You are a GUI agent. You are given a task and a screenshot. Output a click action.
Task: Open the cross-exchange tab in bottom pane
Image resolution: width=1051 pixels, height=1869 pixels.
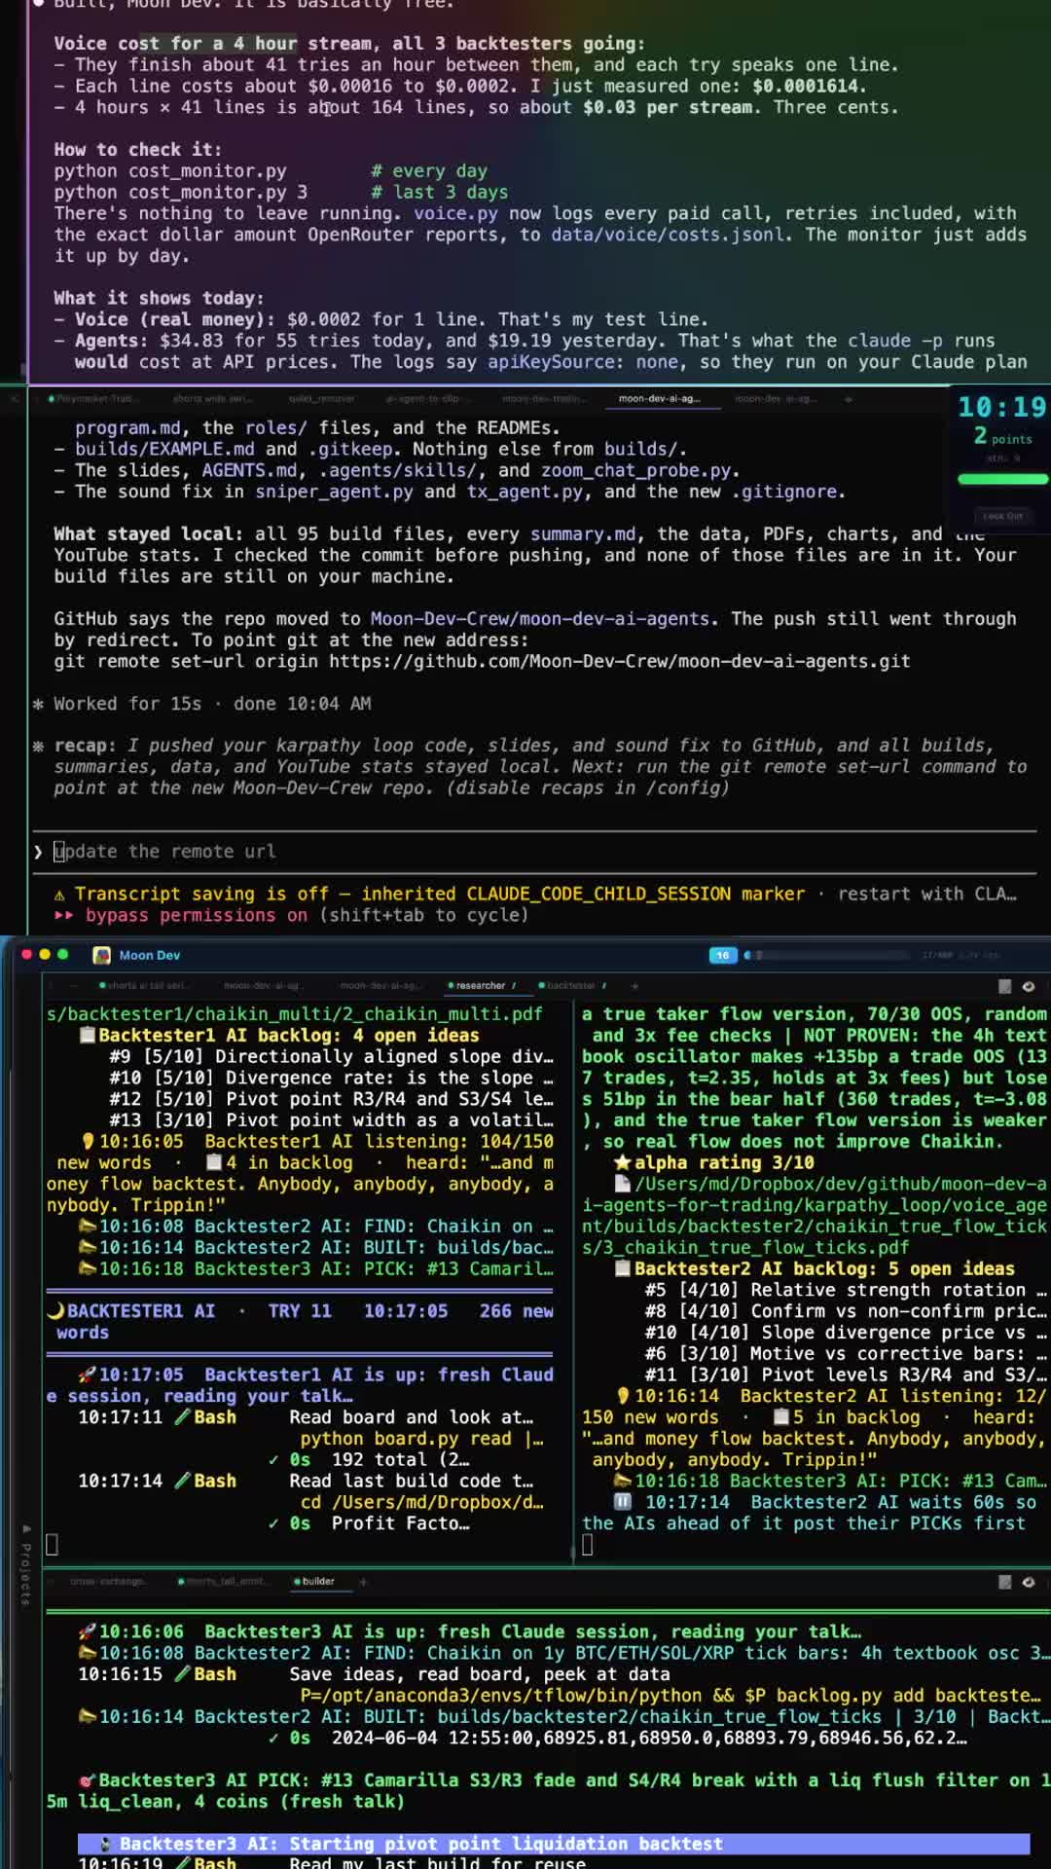107,1582
